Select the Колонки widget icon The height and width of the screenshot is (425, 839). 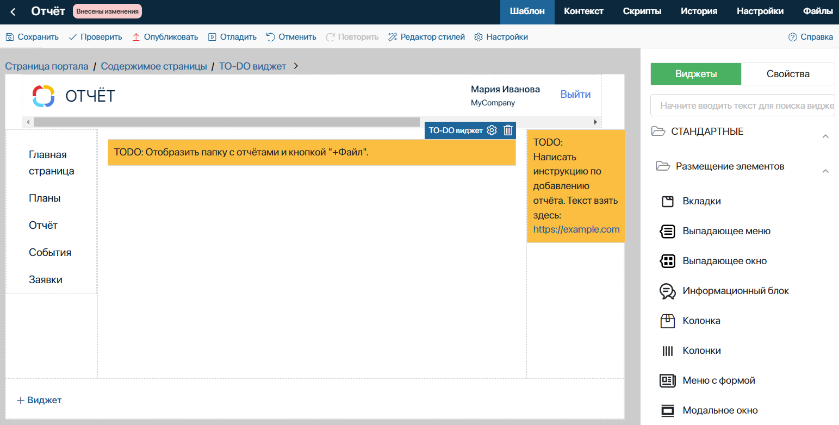[x=668, y=351]
